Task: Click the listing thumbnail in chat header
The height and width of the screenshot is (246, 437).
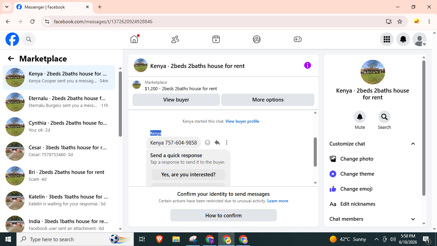Action: (141, 65)
